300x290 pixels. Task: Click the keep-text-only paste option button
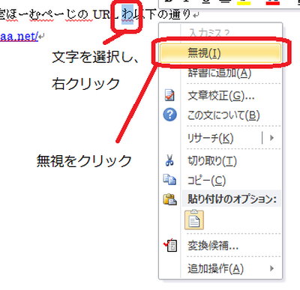194,220
